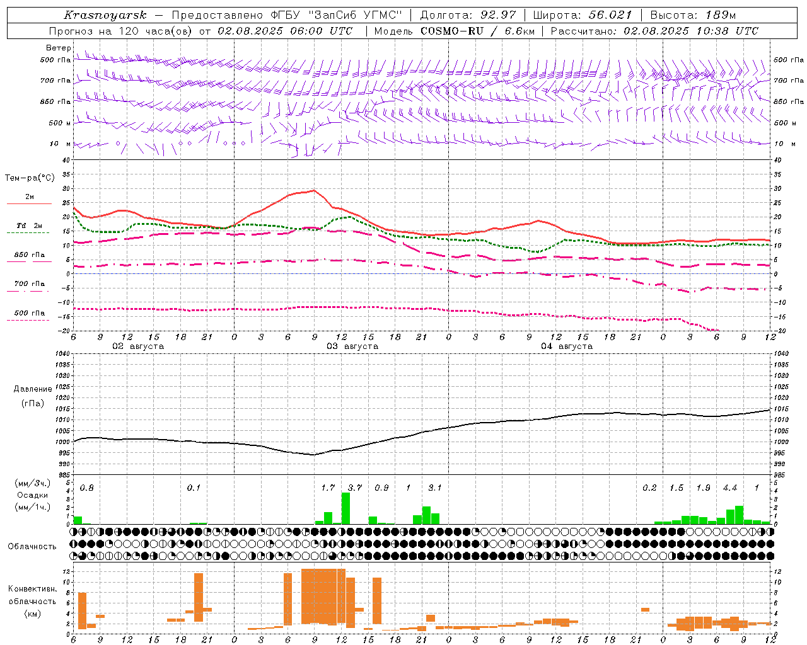Click the tallest green precipitation bar

pyautogui.click(x=345, y=508)
